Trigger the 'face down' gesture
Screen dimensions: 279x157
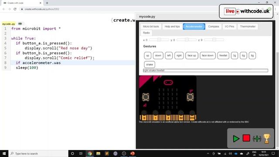[x=208, y=55]
